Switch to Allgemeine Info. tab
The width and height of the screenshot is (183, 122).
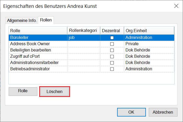coord(22,20)
